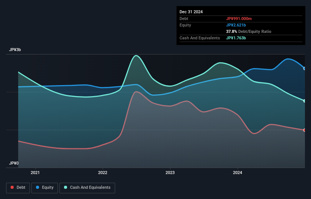The width and height of the screenshot is (311, 199).
Task: Click the JP¥1.763b cash value
Action: pyautogui.click(x=236, y=38)
